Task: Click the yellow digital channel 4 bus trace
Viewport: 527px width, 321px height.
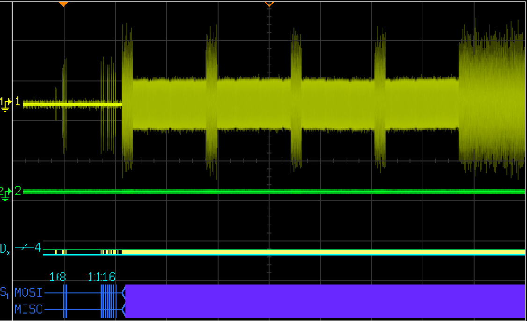Action: click(x=284, y=252)
